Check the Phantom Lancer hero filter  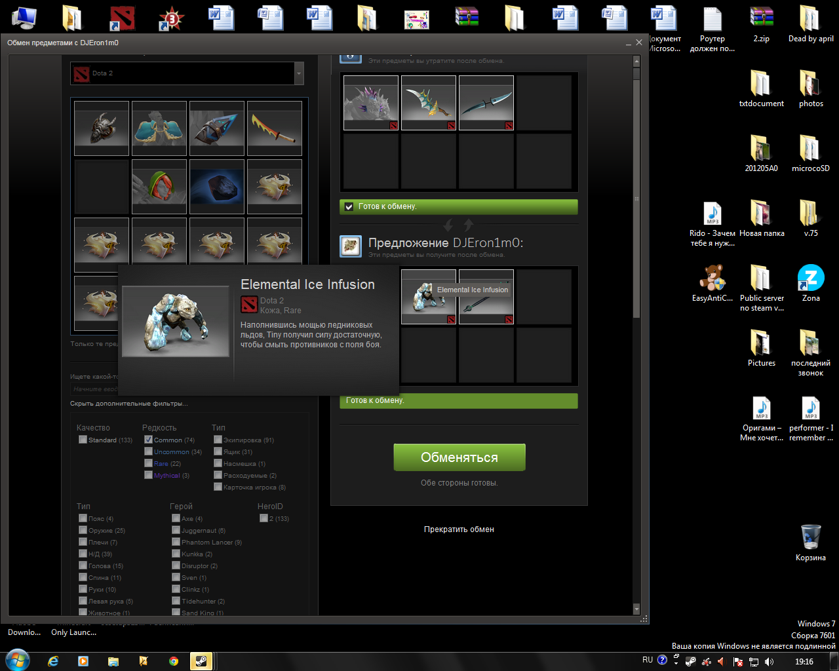point(176,542)
